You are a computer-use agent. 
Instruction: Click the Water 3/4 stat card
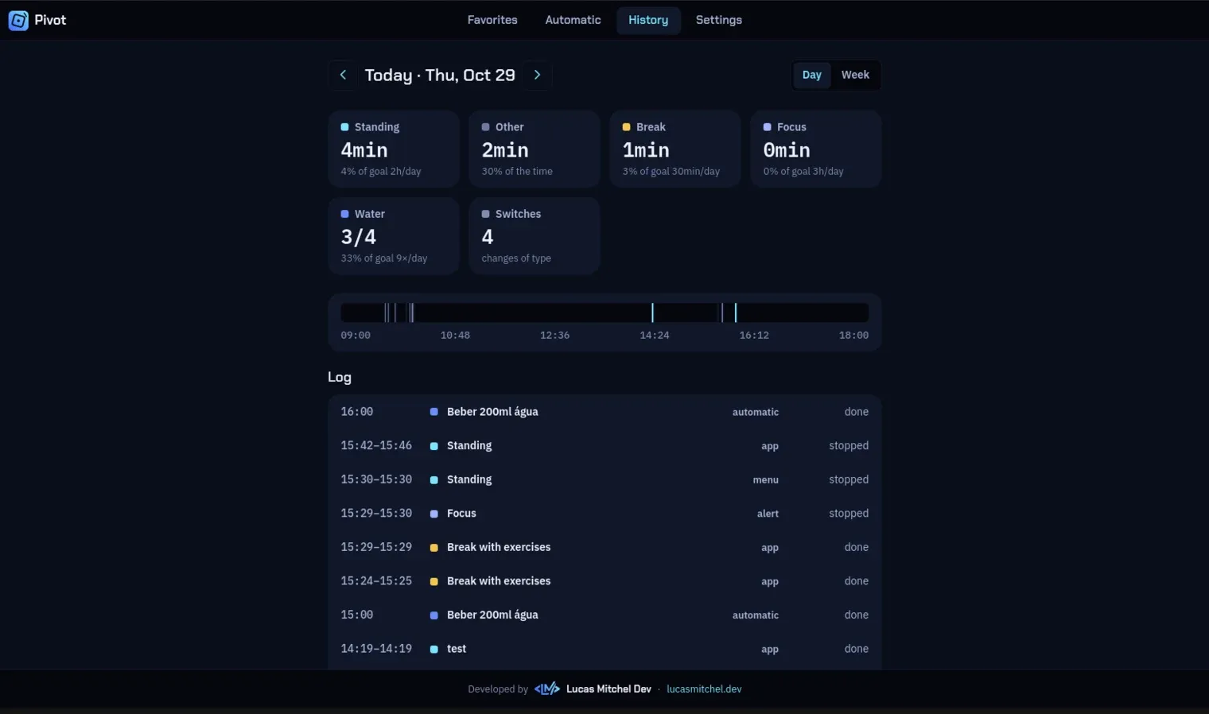394,236
